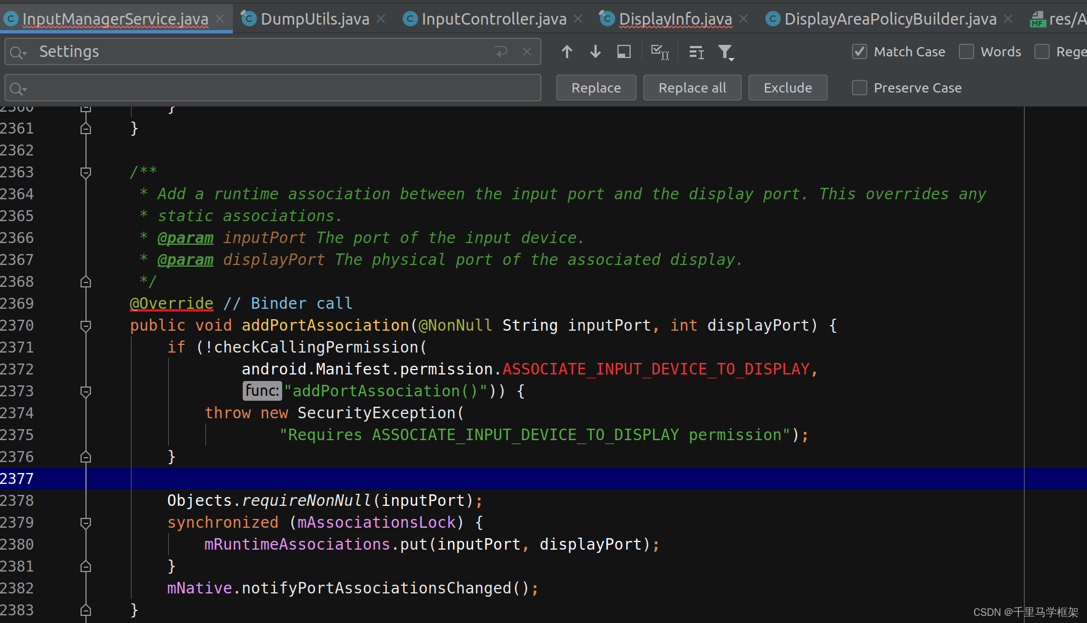Go to next search occurrence arrow
1087x623 pixels.
coord(595,52)
